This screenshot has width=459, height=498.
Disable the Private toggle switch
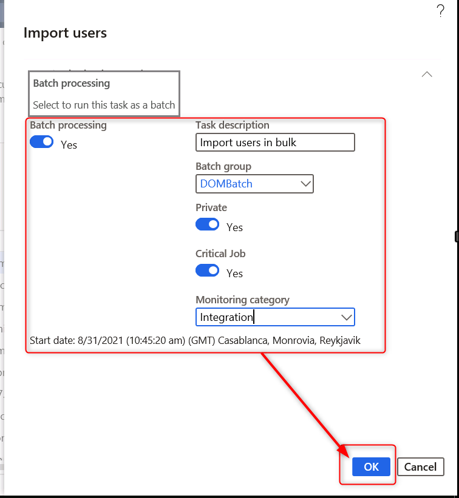pos(208,224)
